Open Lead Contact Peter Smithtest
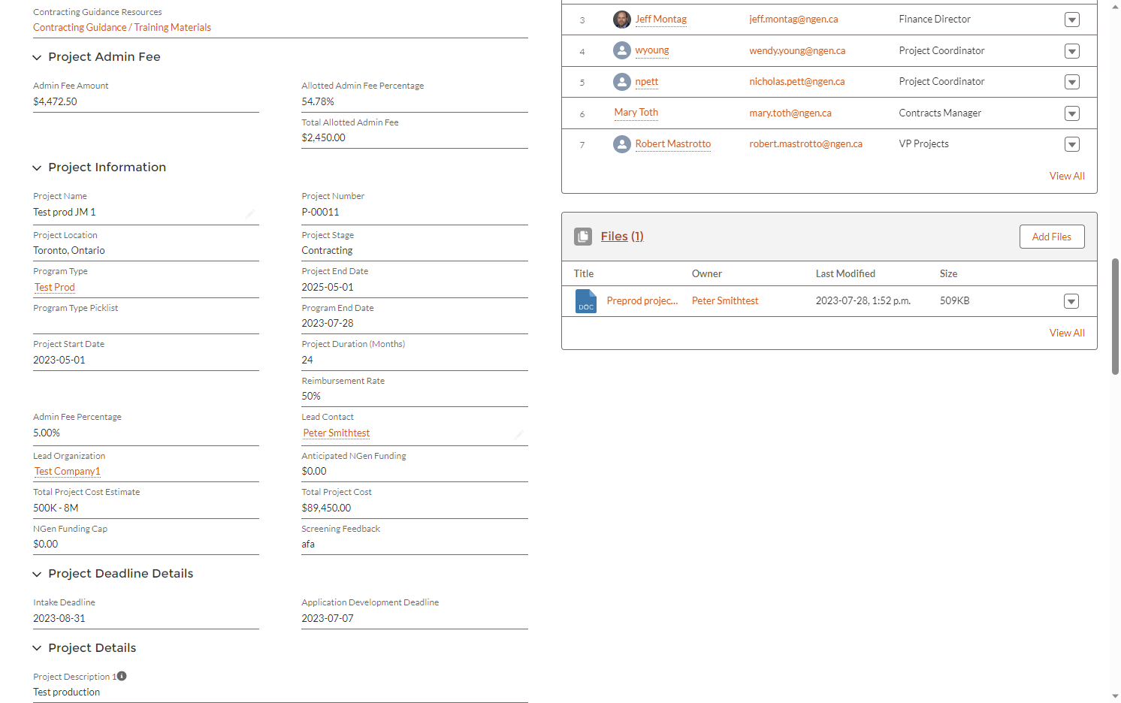The height and width of the screenshot is (703, 1121). pyautogui.click(x=337, y=433)
